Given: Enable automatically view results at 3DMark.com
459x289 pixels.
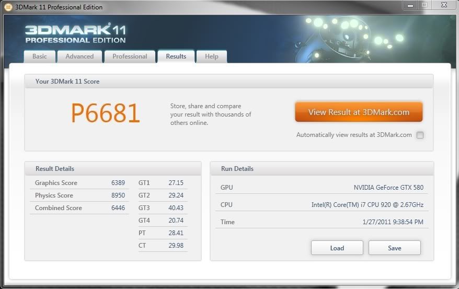Looking at the screenshot, I should (x=420, y=135).
